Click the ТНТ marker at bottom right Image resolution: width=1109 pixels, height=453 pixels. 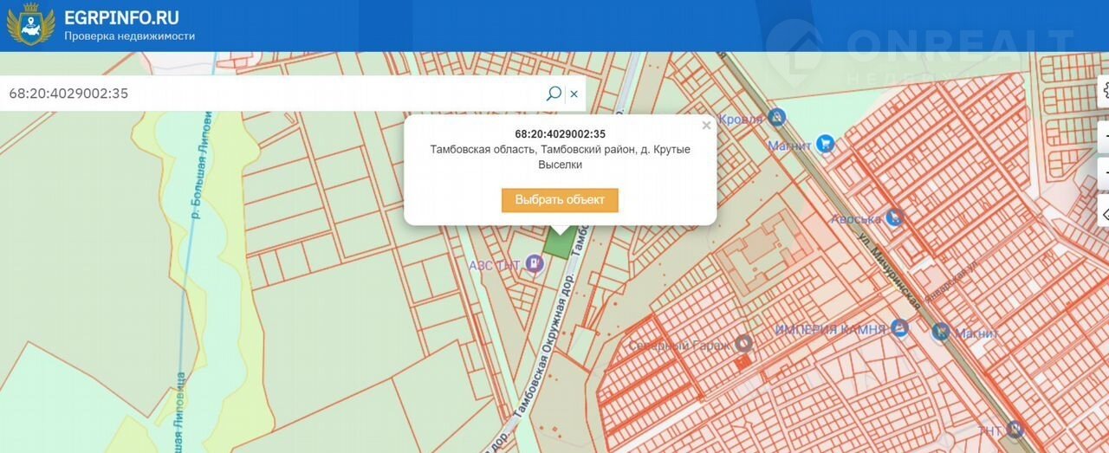[1015, 430]
